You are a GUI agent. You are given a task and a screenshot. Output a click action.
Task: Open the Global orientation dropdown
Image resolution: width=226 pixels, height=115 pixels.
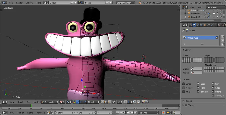[x=93, y=102]
